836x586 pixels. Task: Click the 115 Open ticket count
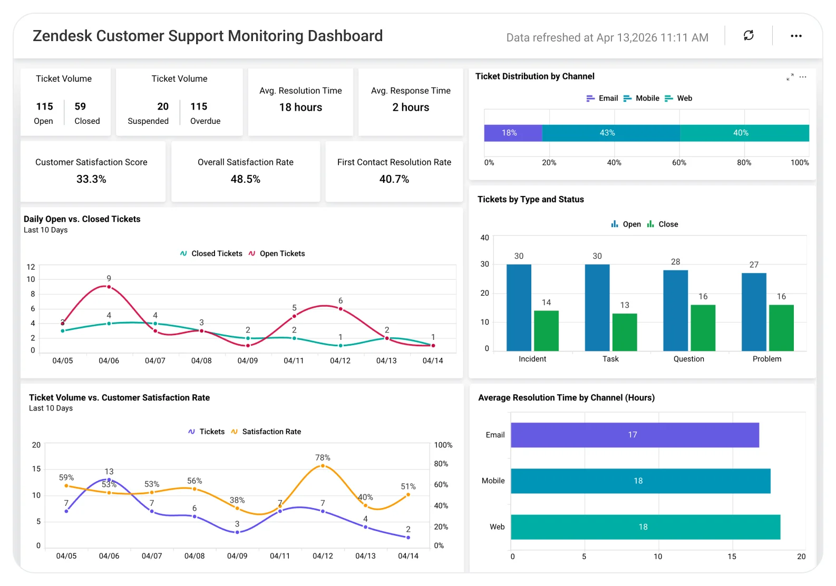45,106
